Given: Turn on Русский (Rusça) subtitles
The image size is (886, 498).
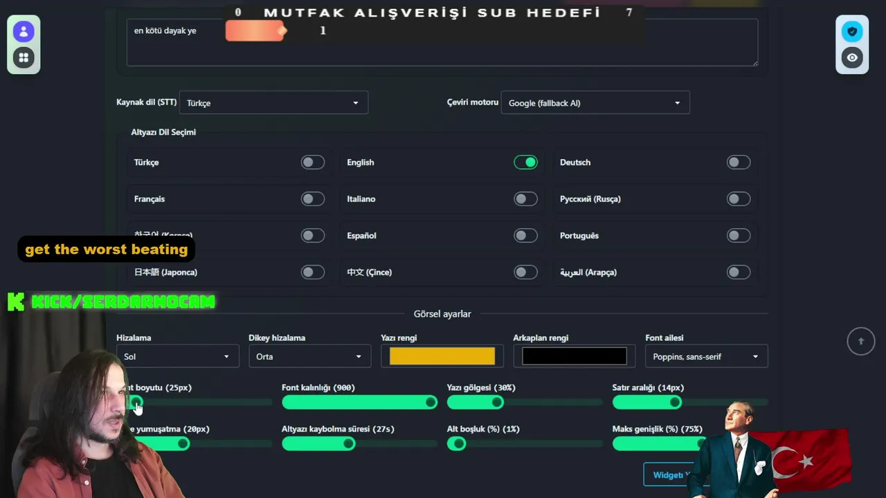Looking at the screenshot, I should (739, 199).
